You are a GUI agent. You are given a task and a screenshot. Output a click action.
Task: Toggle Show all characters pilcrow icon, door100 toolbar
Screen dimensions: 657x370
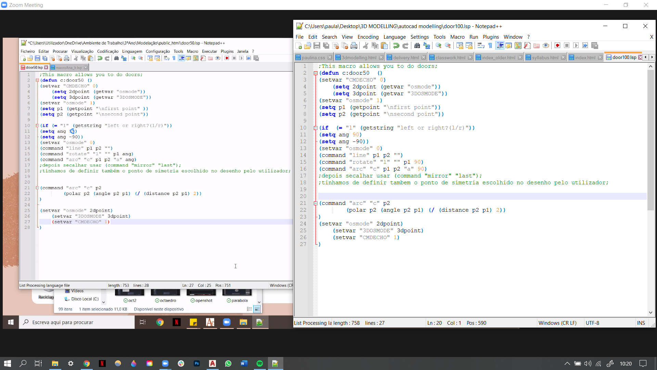(x=490, y=46)
